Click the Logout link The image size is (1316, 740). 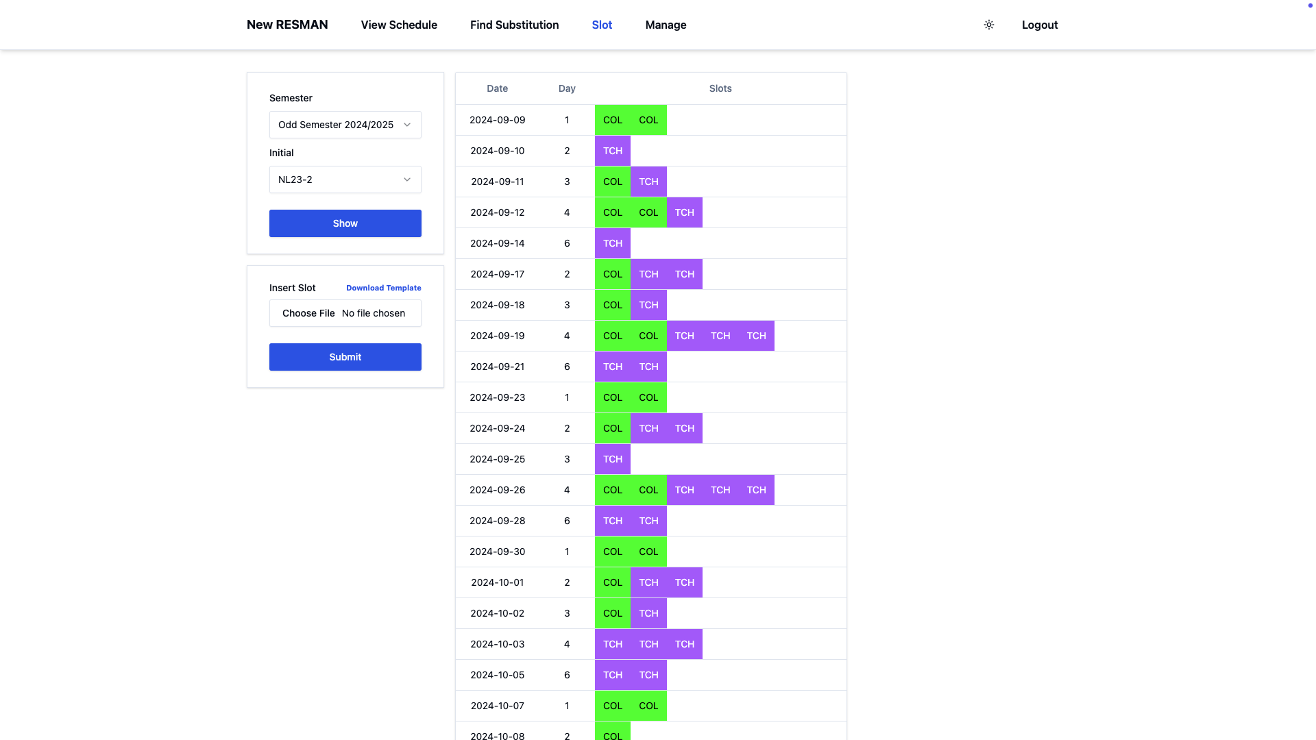click(x=1039, y=25)
